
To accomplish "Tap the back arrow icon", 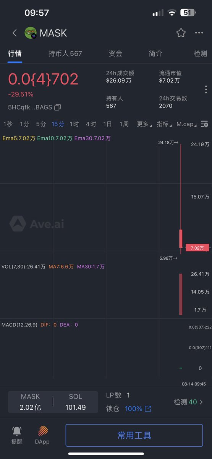I will coord(15,33).
